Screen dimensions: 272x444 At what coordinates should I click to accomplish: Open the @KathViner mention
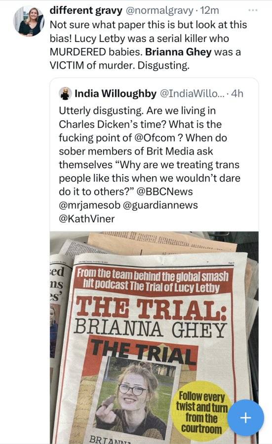[87, 219]
